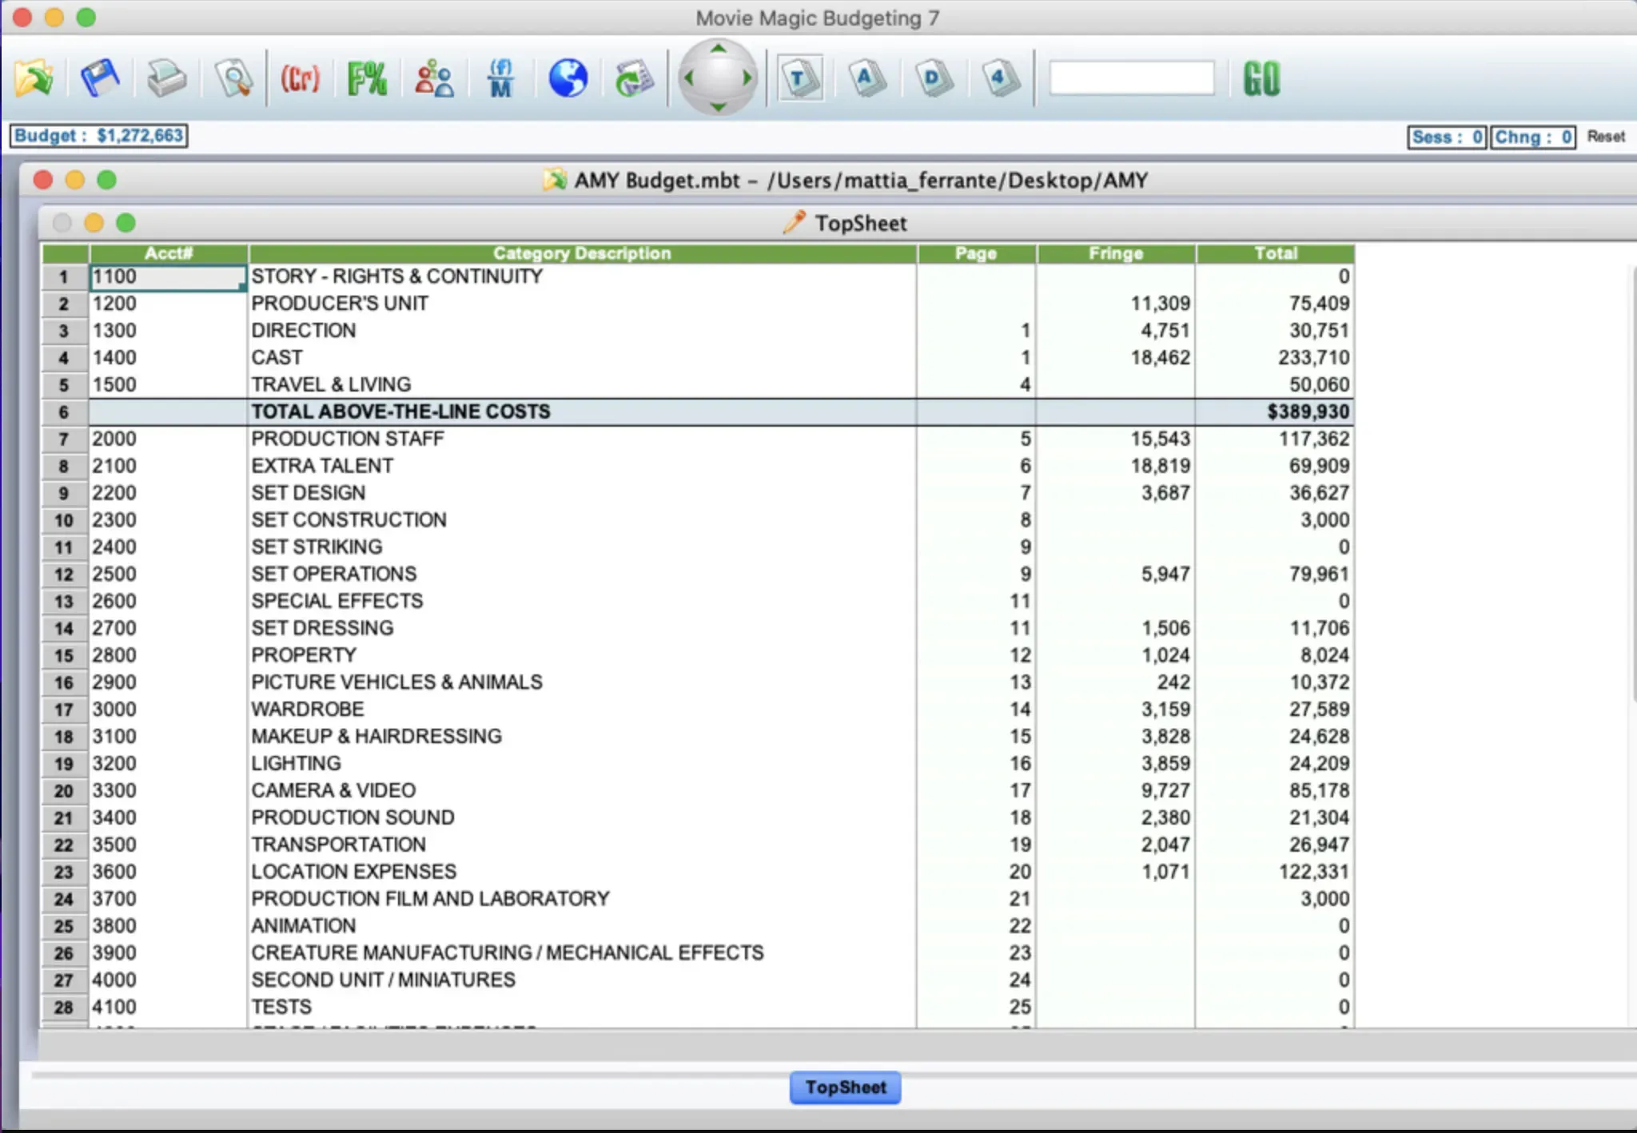Click Reset next to Chng counter
The height and width of the screenshot is (1133, 1637).
[1605, 137]
